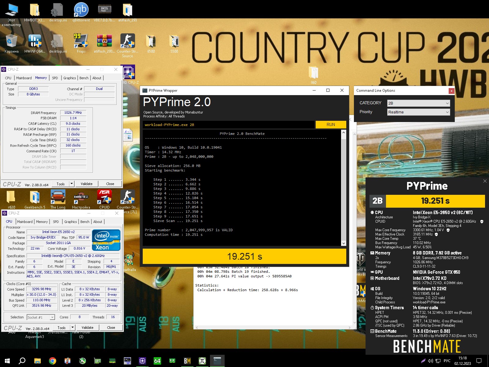Image resolution: width=489 pixels, height=367 pixels.
Task: Open the atiflash_293 WinRAR archive icon
Action: pos(104,43)
